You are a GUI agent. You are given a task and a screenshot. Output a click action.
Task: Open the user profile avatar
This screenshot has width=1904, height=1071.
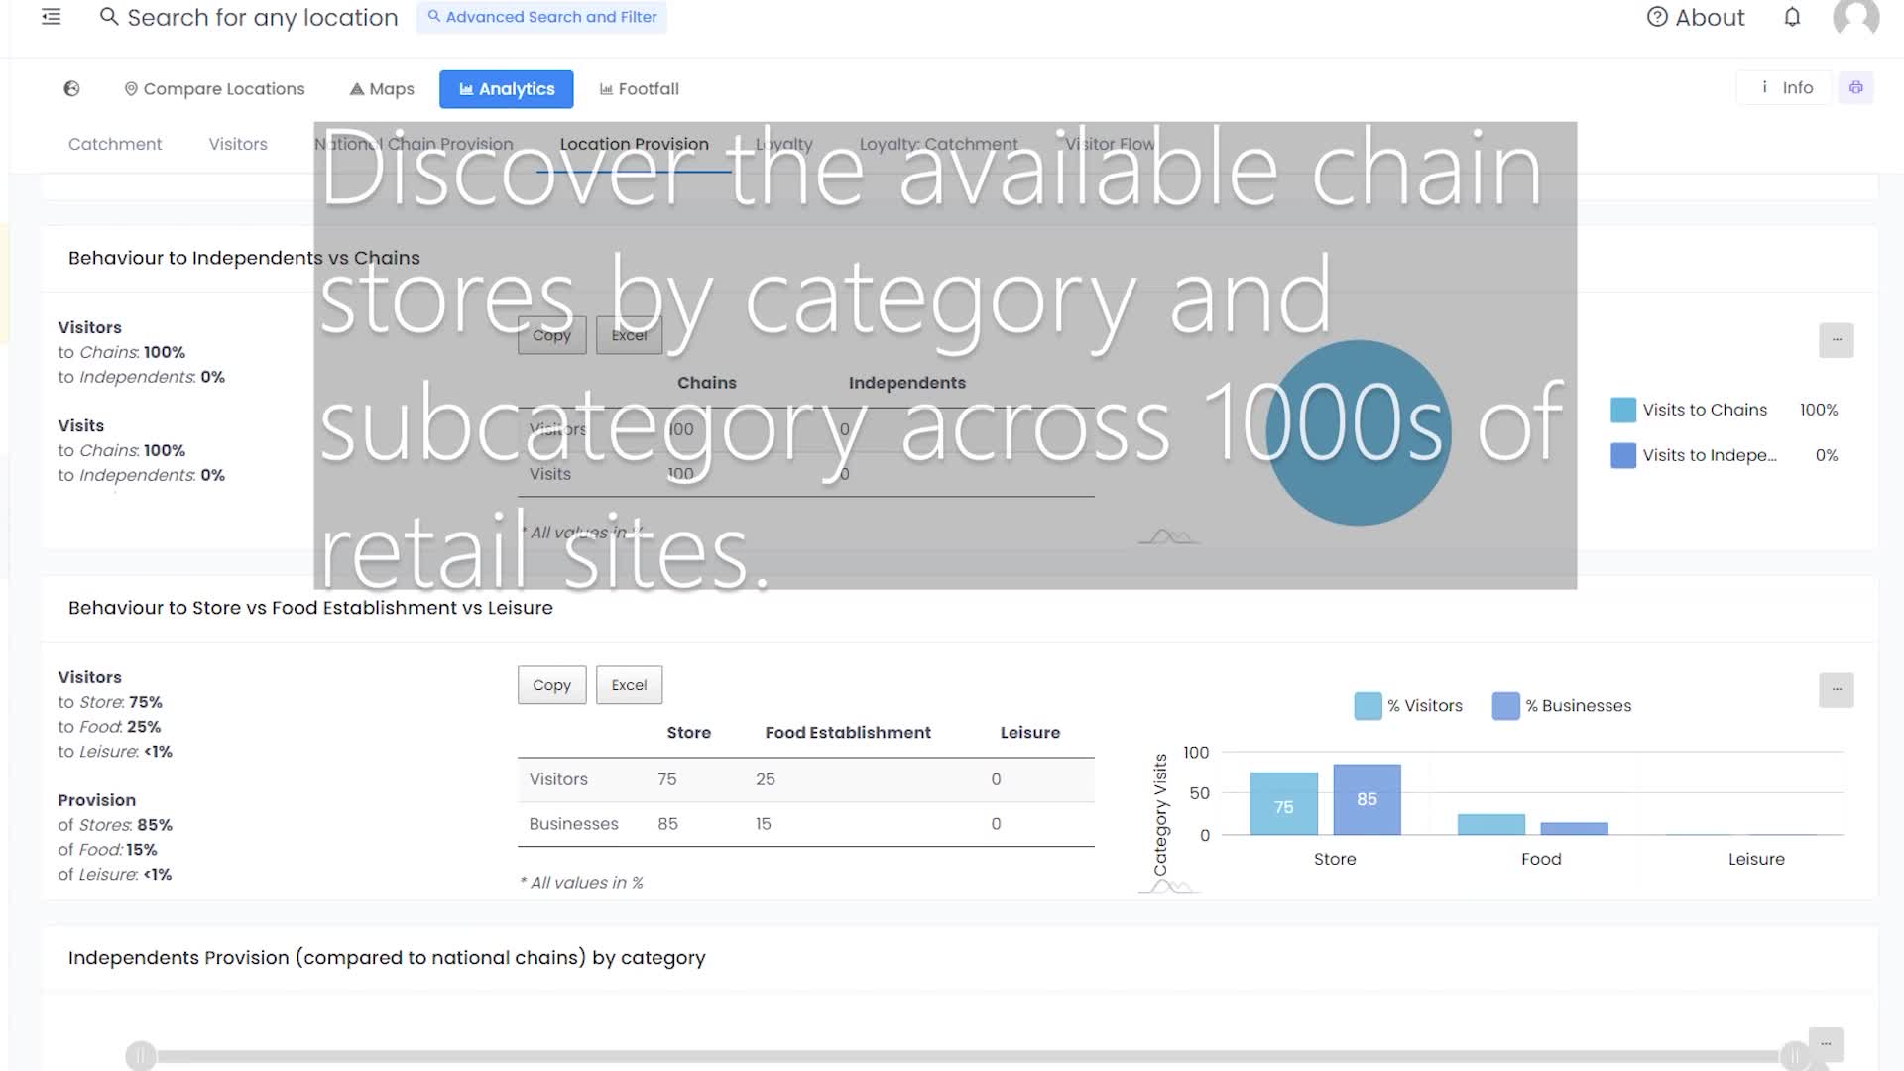click(x=1856, y=17)
